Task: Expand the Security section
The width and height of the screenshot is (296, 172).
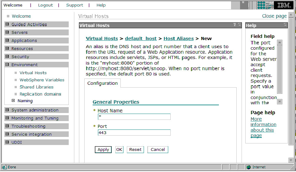Action: pyautogui.click(x=7, y=57)
